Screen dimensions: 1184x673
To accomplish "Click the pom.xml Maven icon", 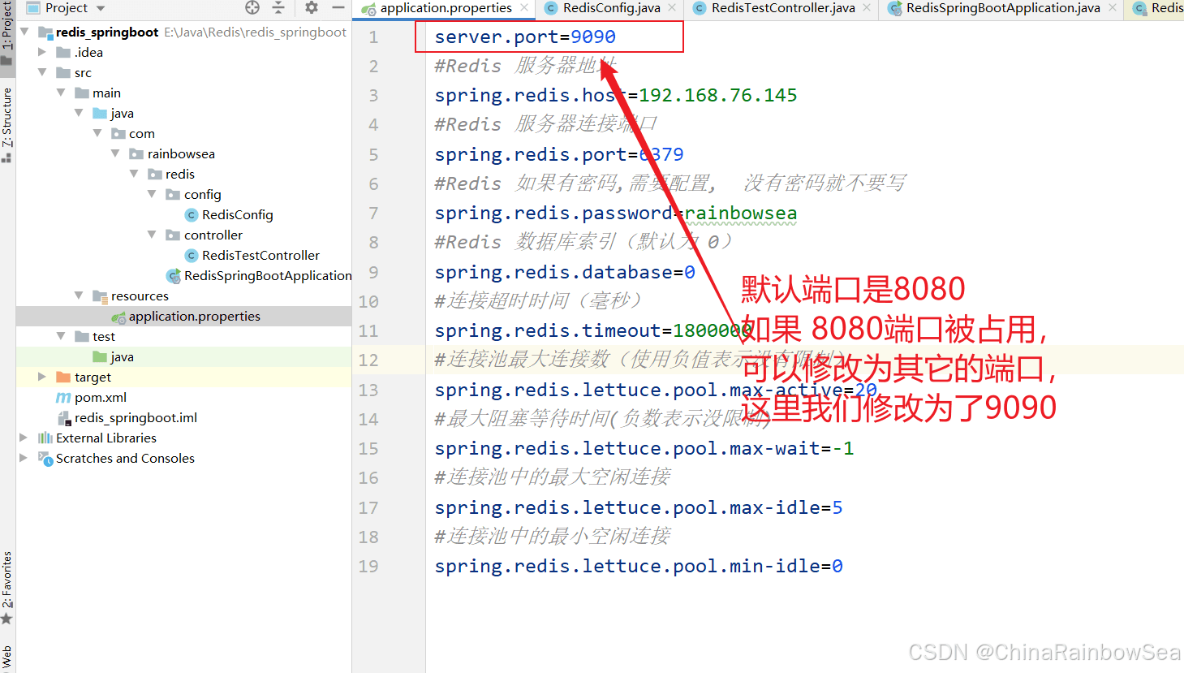I will point(63,397).
